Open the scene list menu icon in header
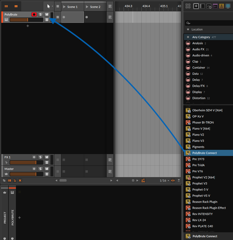 tap(110, 6)
